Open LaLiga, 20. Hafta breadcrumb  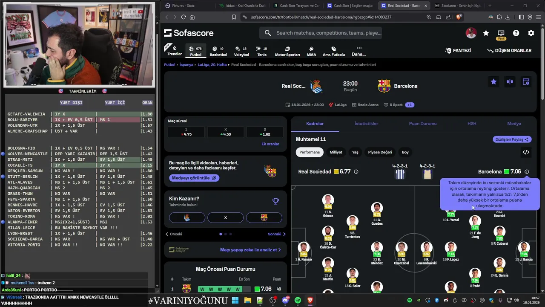212,65
